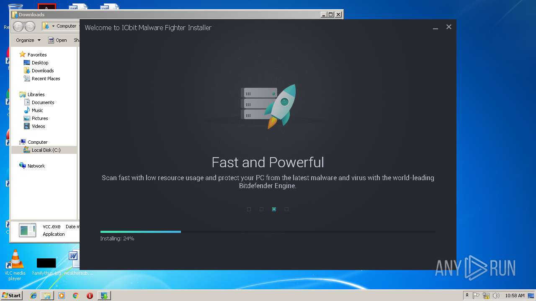Click the Recent Places icon
Screen dimensions: 536x301
click(27, 78)
